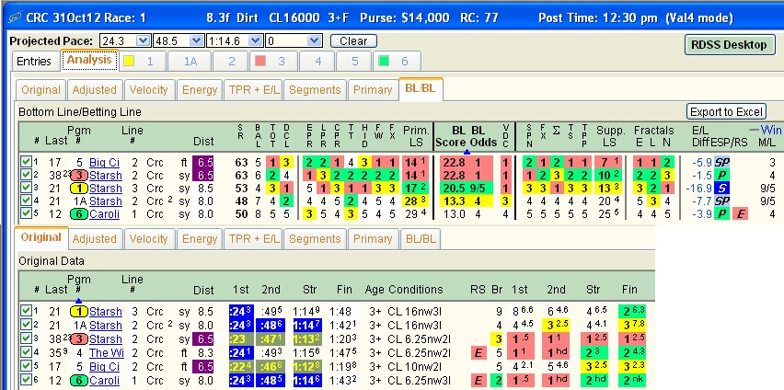
Task: Click red swatch on horse tab 3
Action: 260,61
